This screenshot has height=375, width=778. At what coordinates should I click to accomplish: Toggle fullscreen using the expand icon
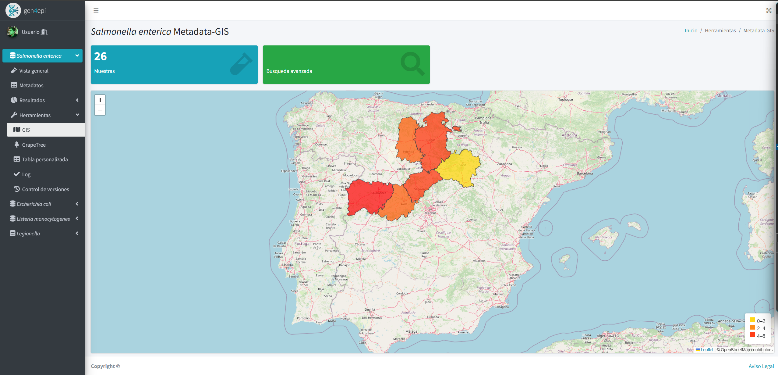(769, 10)
